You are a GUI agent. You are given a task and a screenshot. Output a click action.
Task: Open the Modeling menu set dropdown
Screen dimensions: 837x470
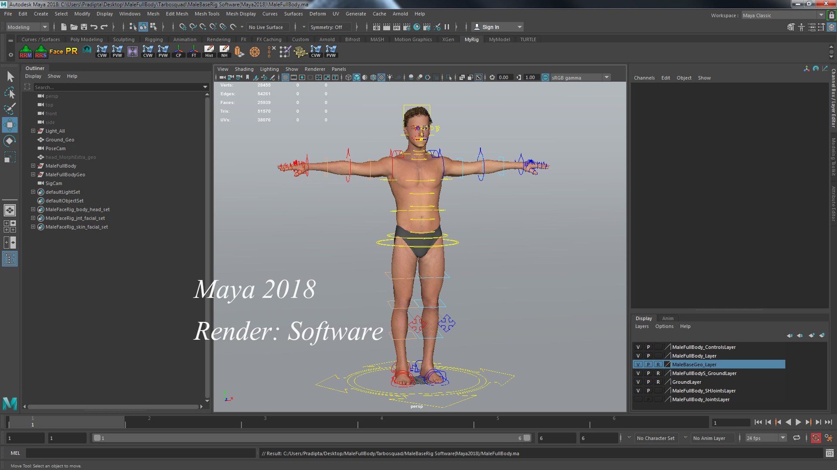pyautogui.click(x=27, y=27)
